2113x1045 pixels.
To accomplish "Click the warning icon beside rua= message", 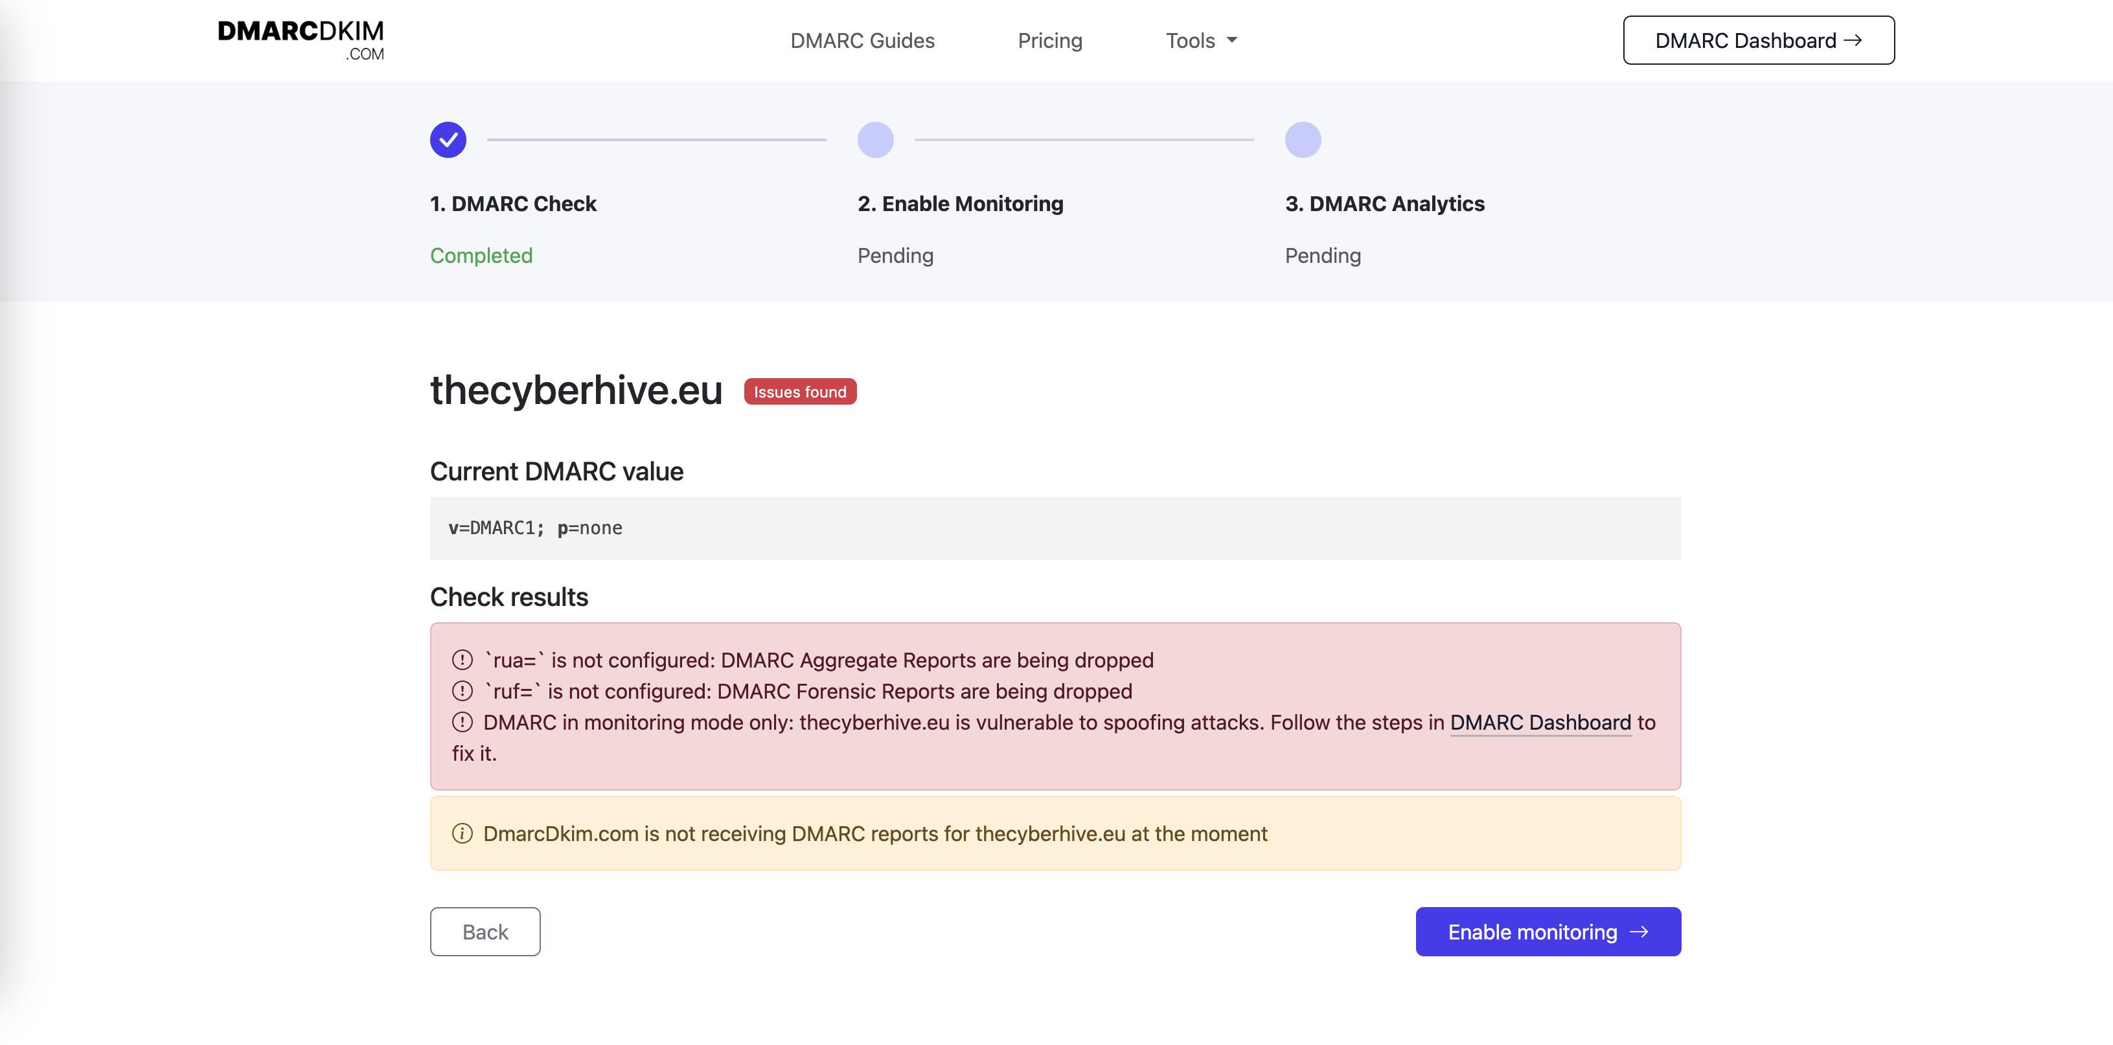I will [x=463, y=660].
